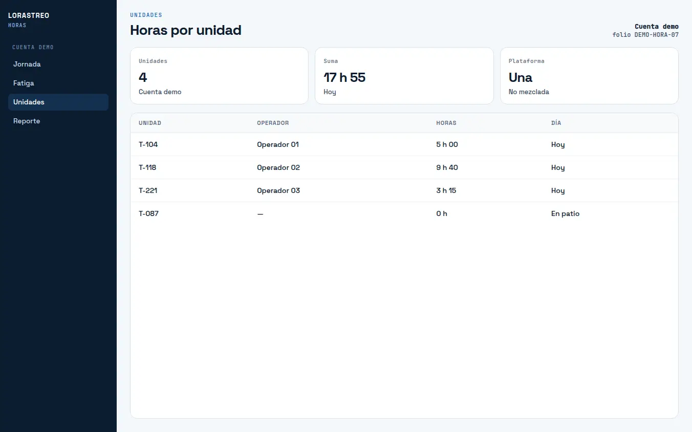
Task: Click the '5 h 00' hours value
Action: tap(447, 144)
